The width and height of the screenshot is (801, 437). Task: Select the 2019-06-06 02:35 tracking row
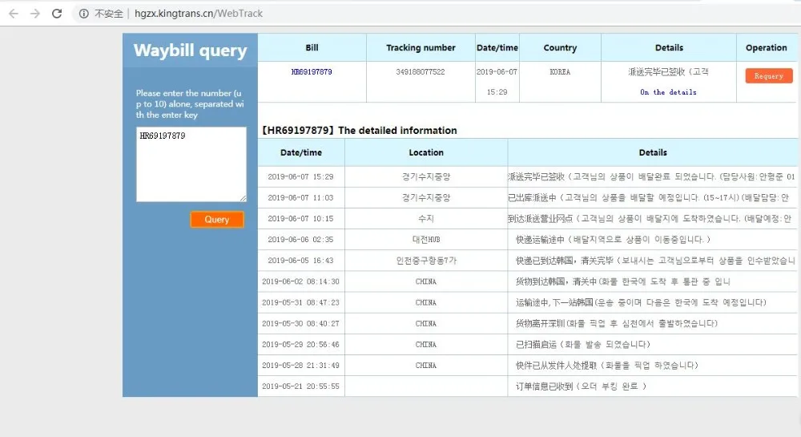tap(527, 240)
